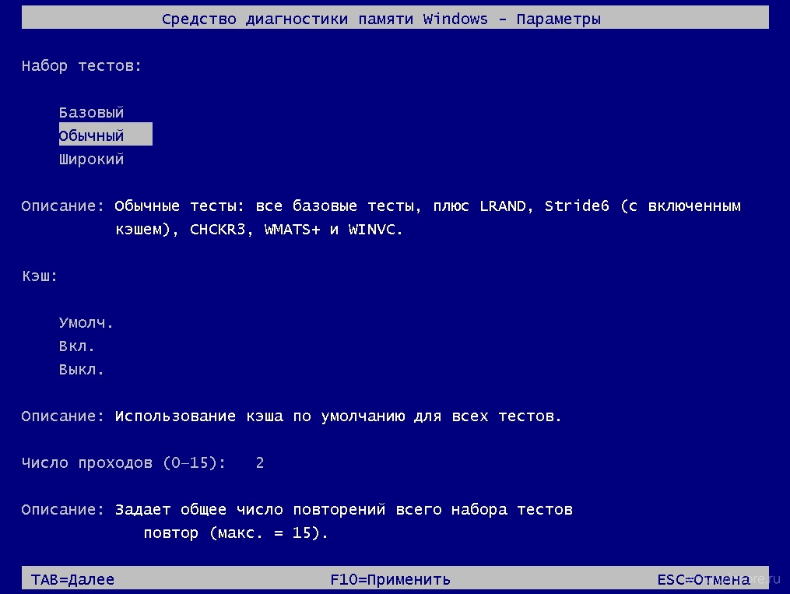Turn cache on with Вкл. option
This screenshot has height=594, width=790.
click(76, 346)
